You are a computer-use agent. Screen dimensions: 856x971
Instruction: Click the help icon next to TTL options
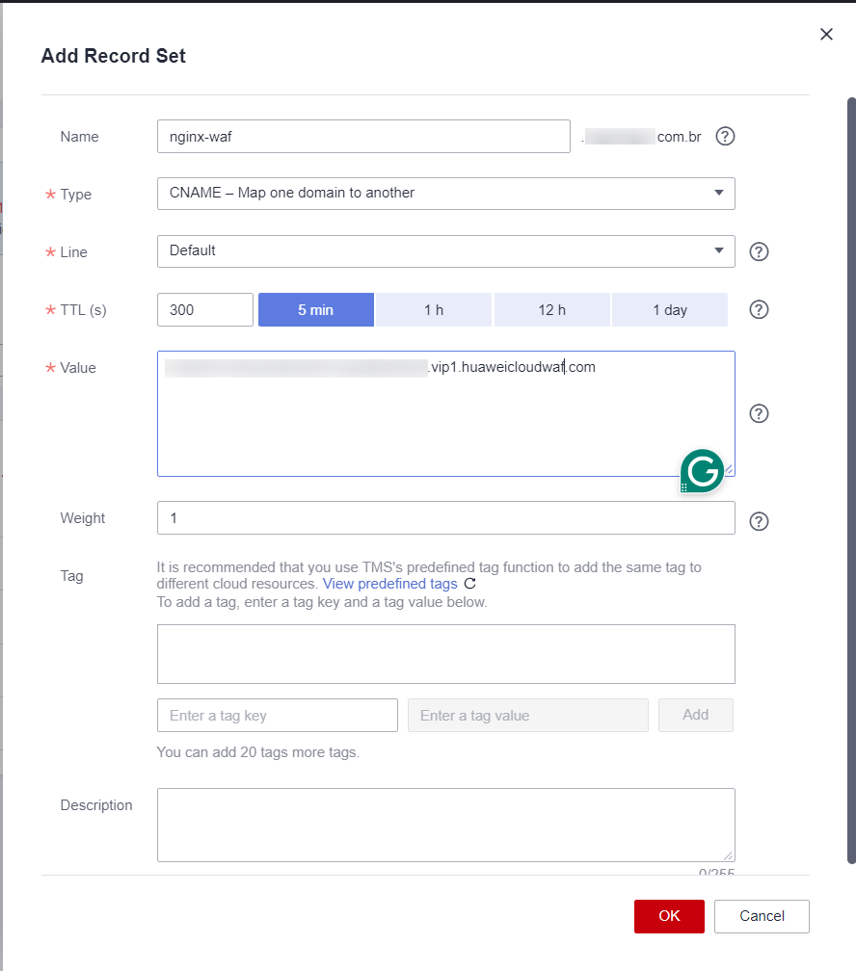759,310
